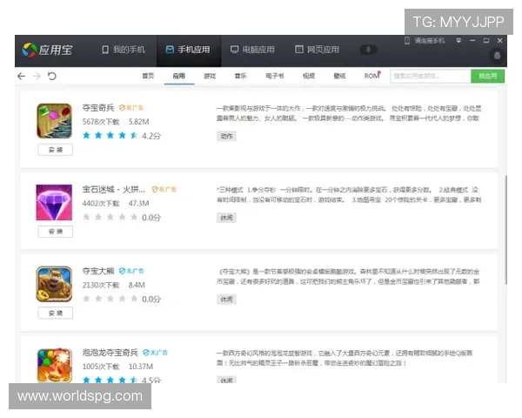
Task: Click the user avatar icon
Action: click(x=497, y=56)
